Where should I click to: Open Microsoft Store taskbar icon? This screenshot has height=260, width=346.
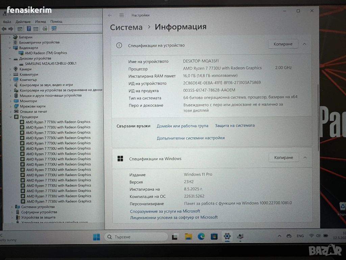(x=214, y=237)
